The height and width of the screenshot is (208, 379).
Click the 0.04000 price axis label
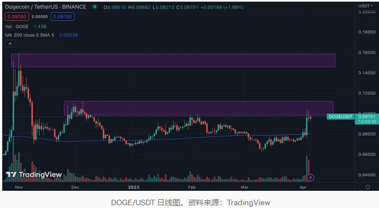pyautogui.click(x=367, y=175)
